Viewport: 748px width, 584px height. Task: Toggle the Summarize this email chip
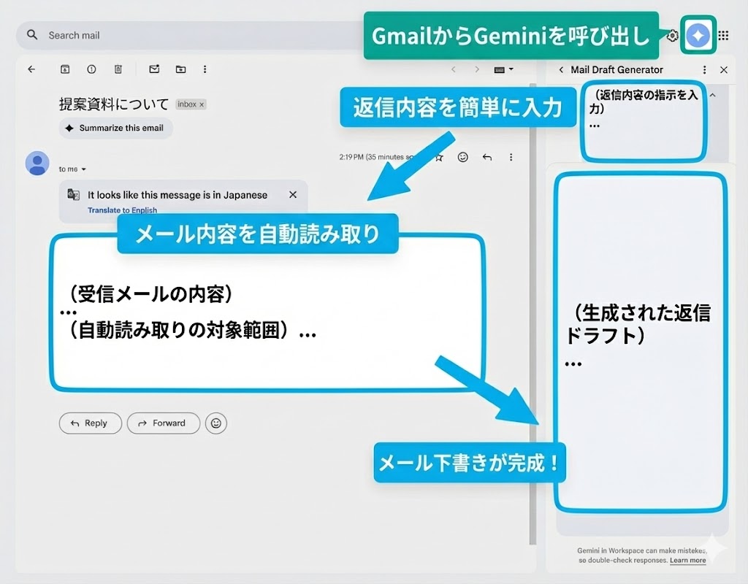tap(115, 128)
